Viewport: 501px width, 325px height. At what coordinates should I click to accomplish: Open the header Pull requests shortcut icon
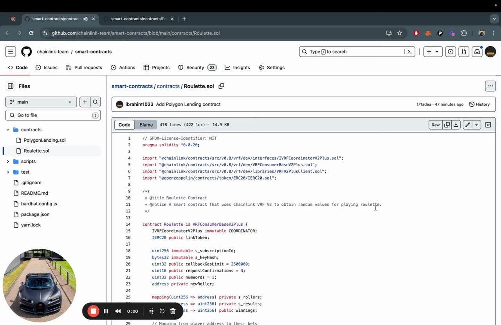[464, 52]
